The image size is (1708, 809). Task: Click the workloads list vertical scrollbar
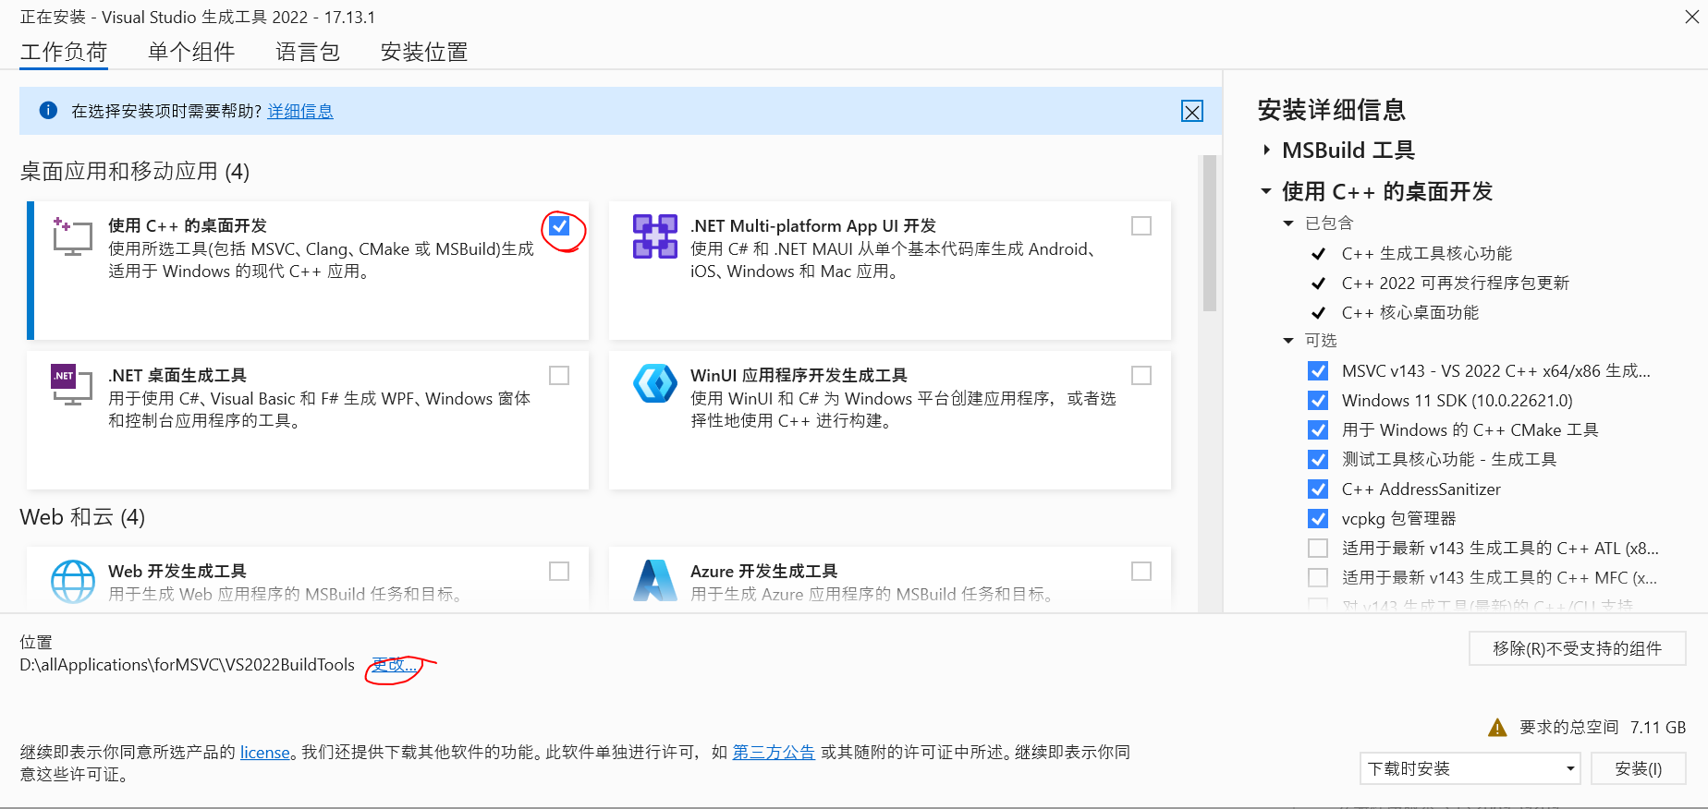1209,234
